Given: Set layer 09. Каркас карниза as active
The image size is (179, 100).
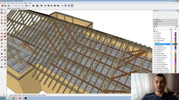Looking at the screenshot, I should (154, 53).
